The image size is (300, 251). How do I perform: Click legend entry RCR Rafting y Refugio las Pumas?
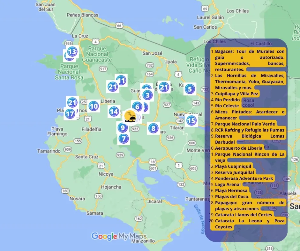coord(248,130)
